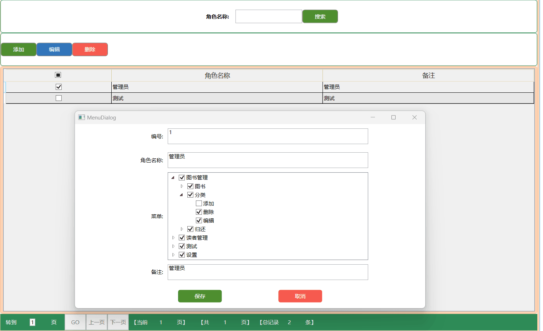Image resolution: width=543 pixels, height=331 pixels.
Task: Expand the 图书 tree node
Action: click(x=182, y=186)
